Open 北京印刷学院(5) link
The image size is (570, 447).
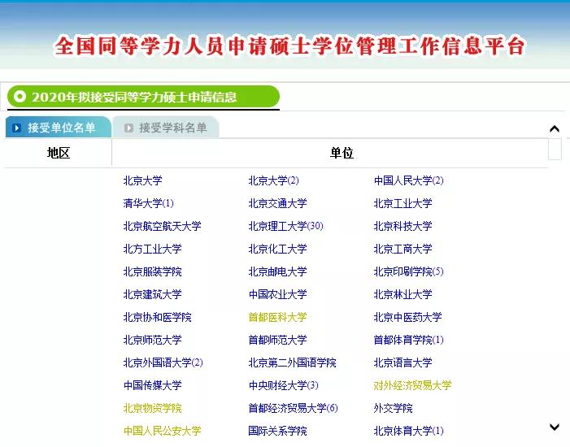point(409,271)
